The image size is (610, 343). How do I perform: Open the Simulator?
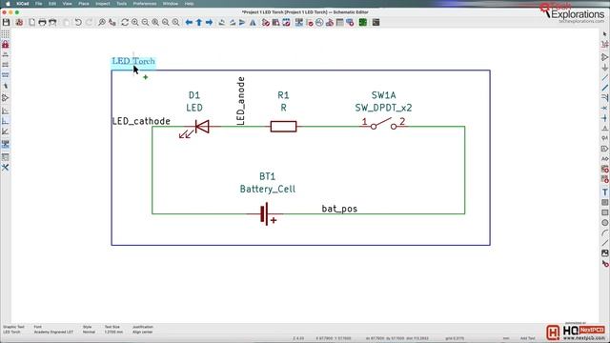click(319, 23)
